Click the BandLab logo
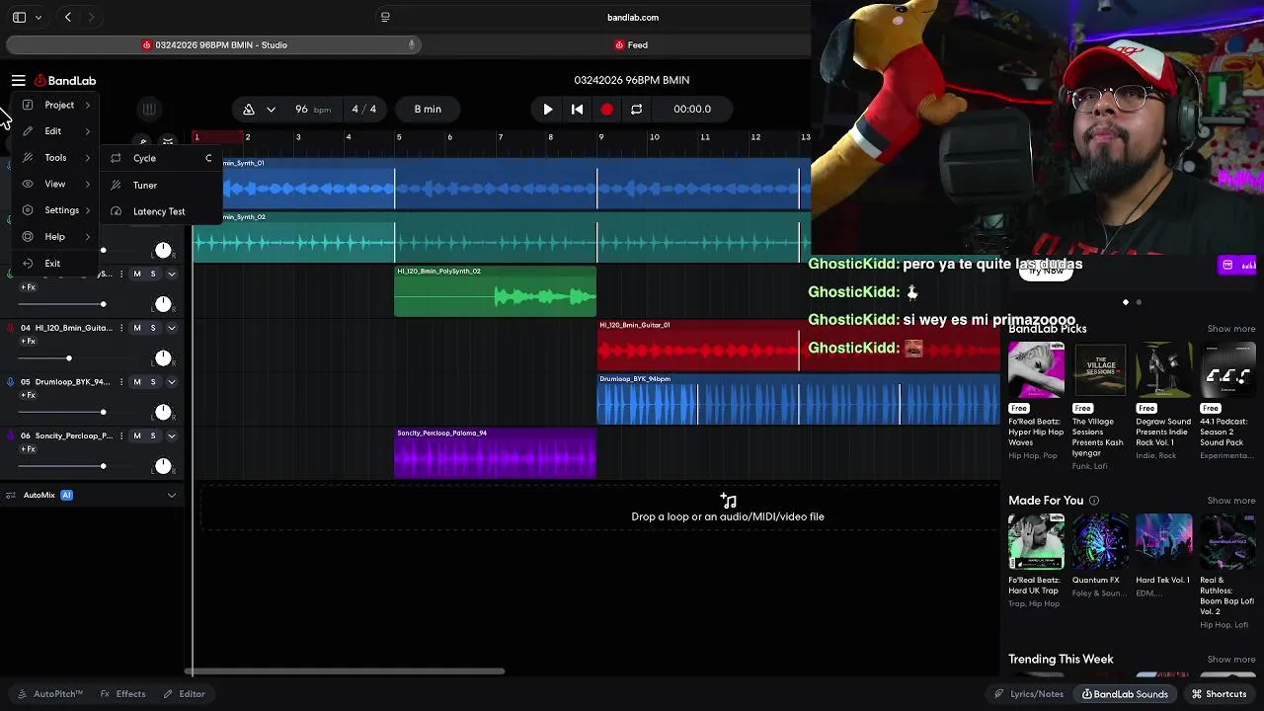The width and height of the screenshot is (1264, 711). tap(65, 81)
